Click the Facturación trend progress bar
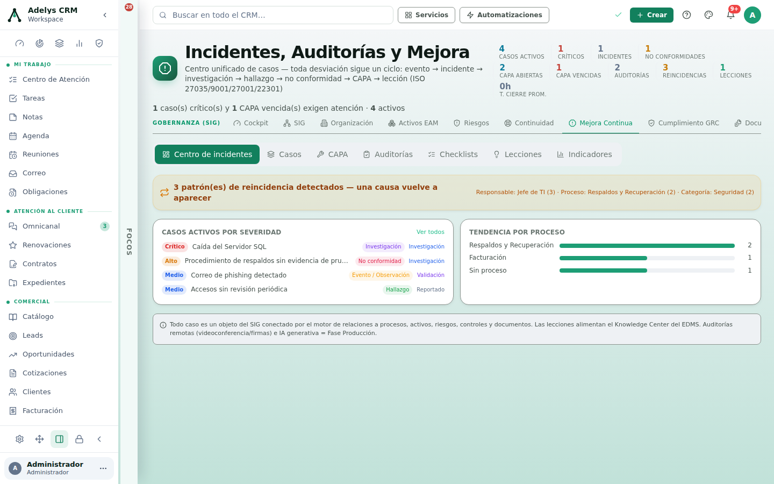 click(x=647, y=258)
